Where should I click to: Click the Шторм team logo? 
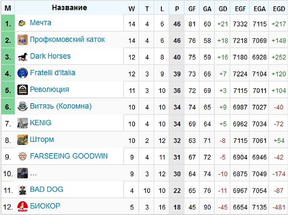click(22, 140)
